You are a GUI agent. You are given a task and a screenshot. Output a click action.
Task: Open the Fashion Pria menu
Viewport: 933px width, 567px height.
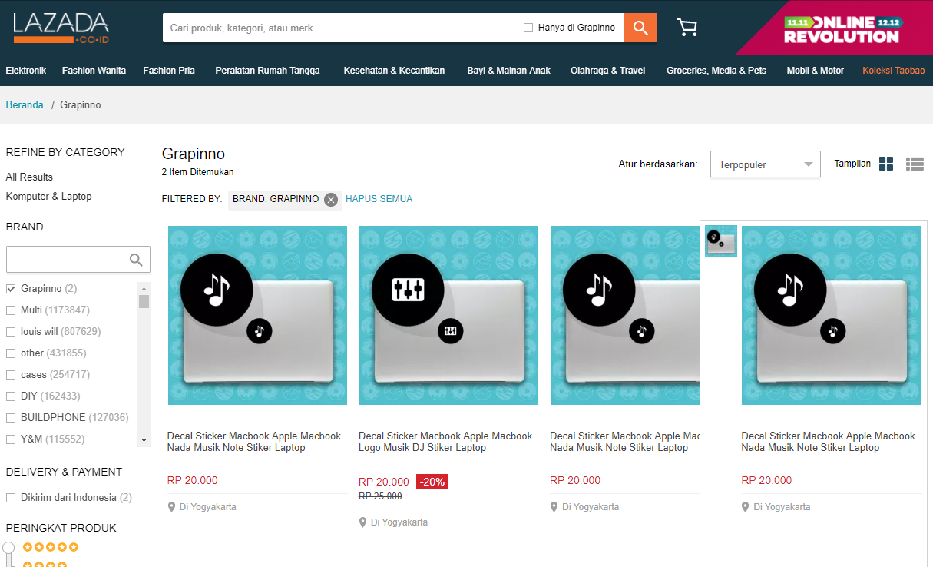tap(169, 71)
